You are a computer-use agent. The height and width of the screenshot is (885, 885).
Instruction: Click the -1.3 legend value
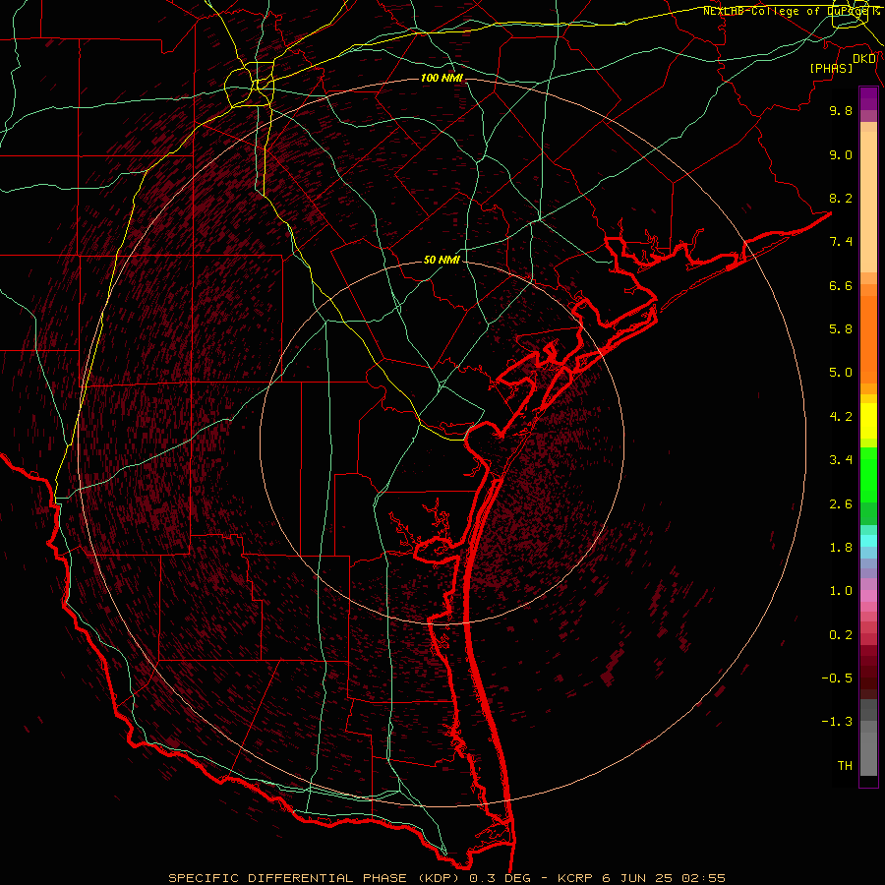tap(837, 722)
